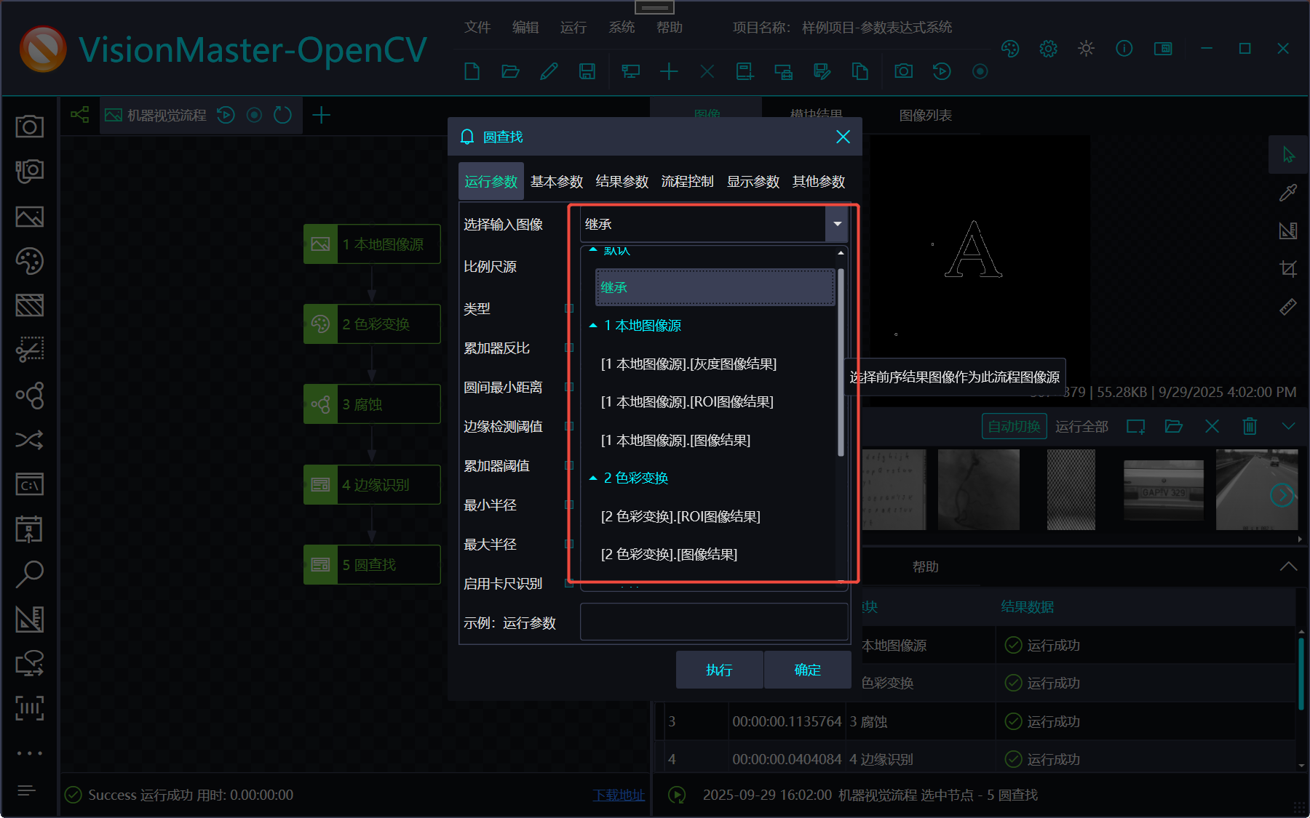Screen dimensions: 1310x818
Task: Expand image list options chevron
Action: (1288, 426)
